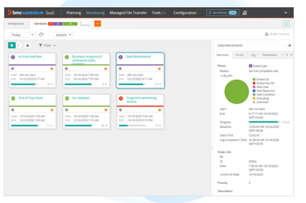Click the lightbulb icon near Viewpoints bar

click(286, 24)
